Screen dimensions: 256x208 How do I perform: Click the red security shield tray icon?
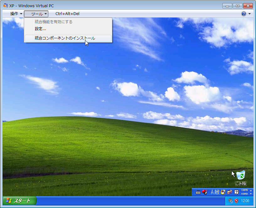(x=236, y=201)
